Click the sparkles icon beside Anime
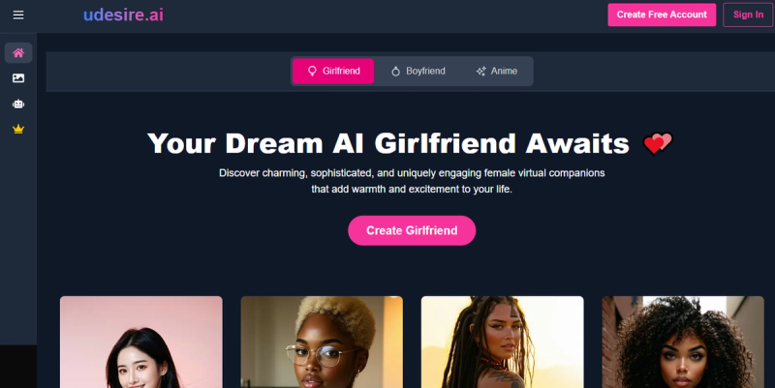The height and width of the screenshot is (388, 775). coord(480,71)
